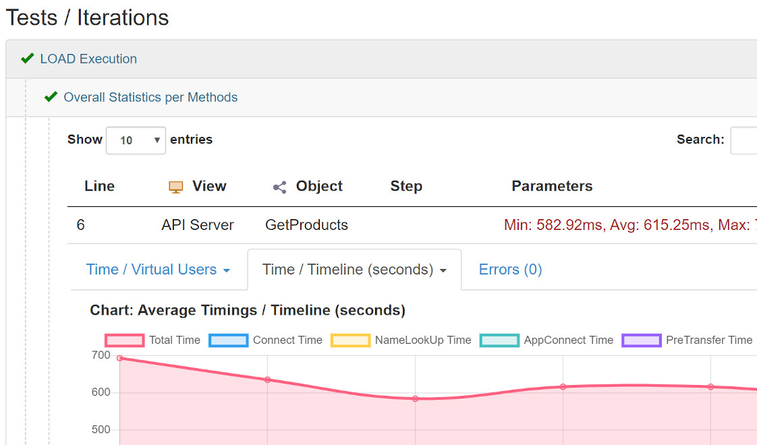
Task: Click first data point on Total Time line
Action: (120, 358)
